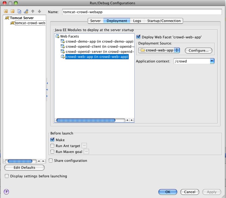Toggle Deploy Web Facet 'crowd-web-app' checkbox
Image resolution: width=226 pixels, height=198 pixels.
[x=138, y=37]
